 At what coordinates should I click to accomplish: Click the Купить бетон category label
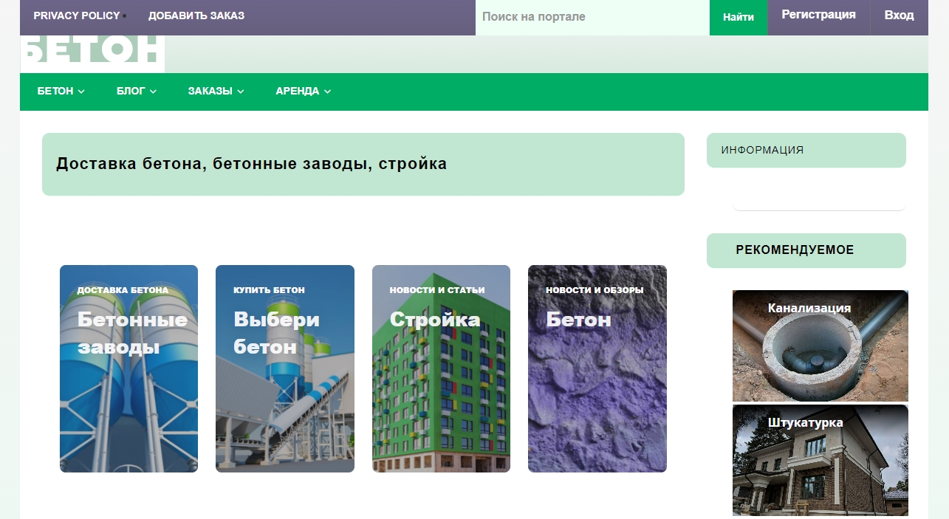point(269,290)
